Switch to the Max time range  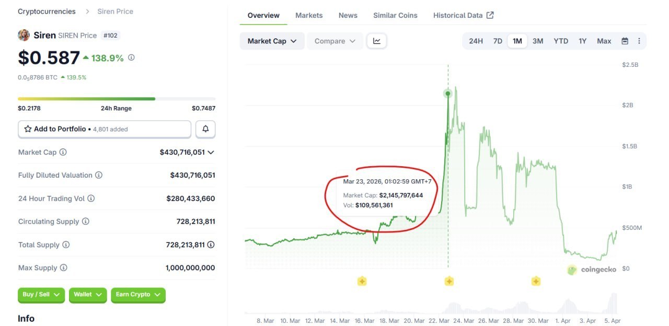(604, 41)
